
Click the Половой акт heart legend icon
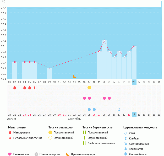(10, 154)
